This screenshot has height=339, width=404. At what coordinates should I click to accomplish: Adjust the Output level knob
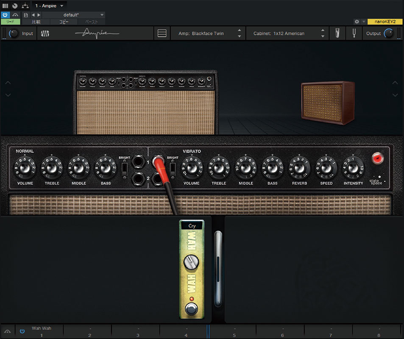389,33
